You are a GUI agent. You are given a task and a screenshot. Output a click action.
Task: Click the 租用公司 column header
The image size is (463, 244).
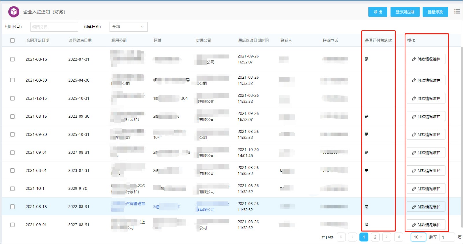119,40
